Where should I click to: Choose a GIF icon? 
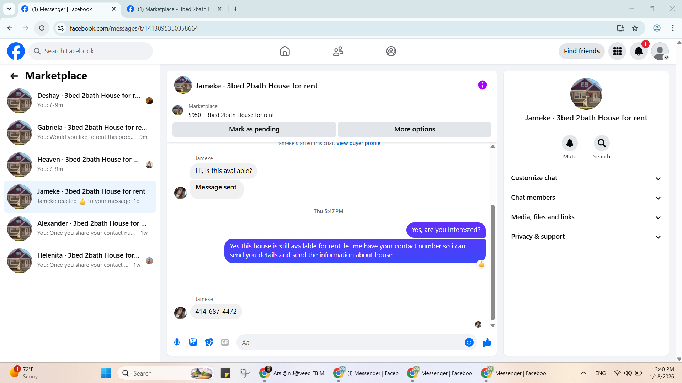225,342
